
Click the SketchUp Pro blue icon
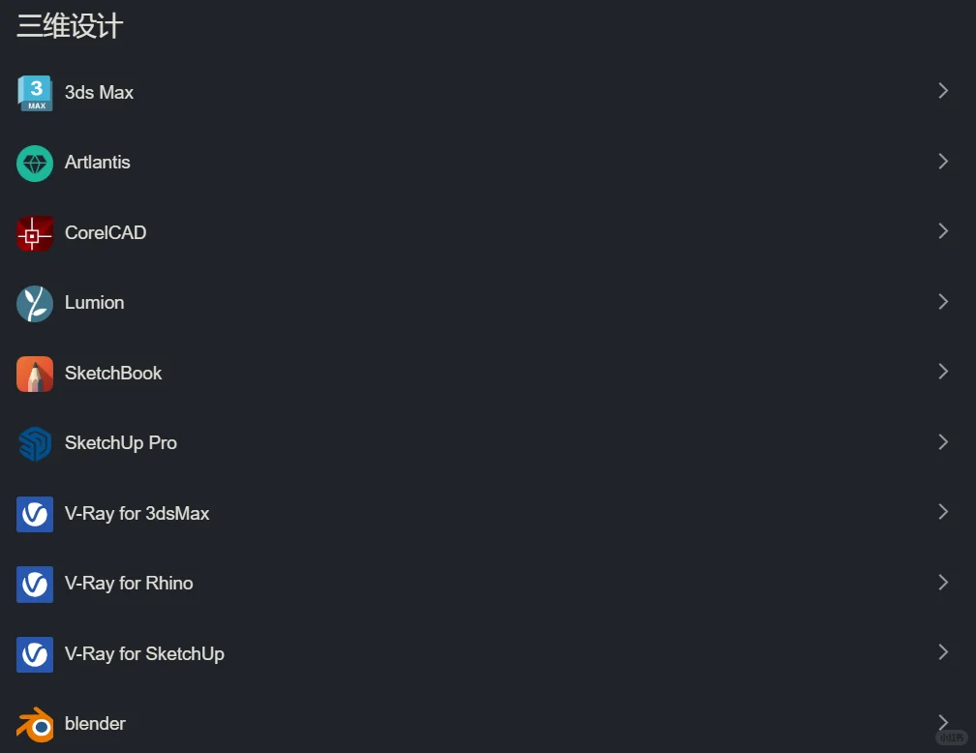click(35, 443)
